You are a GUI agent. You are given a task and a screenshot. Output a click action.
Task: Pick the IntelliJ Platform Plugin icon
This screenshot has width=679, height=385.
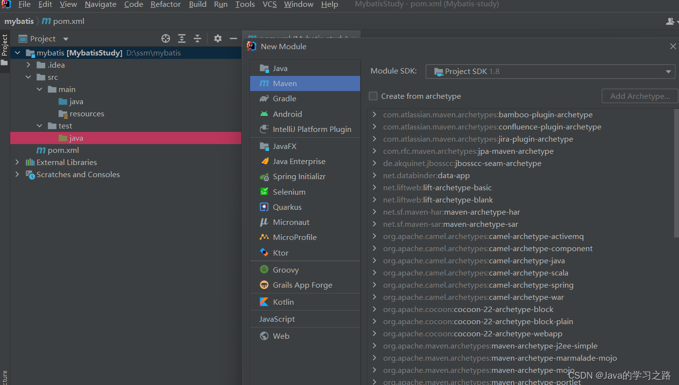point(264,129)
